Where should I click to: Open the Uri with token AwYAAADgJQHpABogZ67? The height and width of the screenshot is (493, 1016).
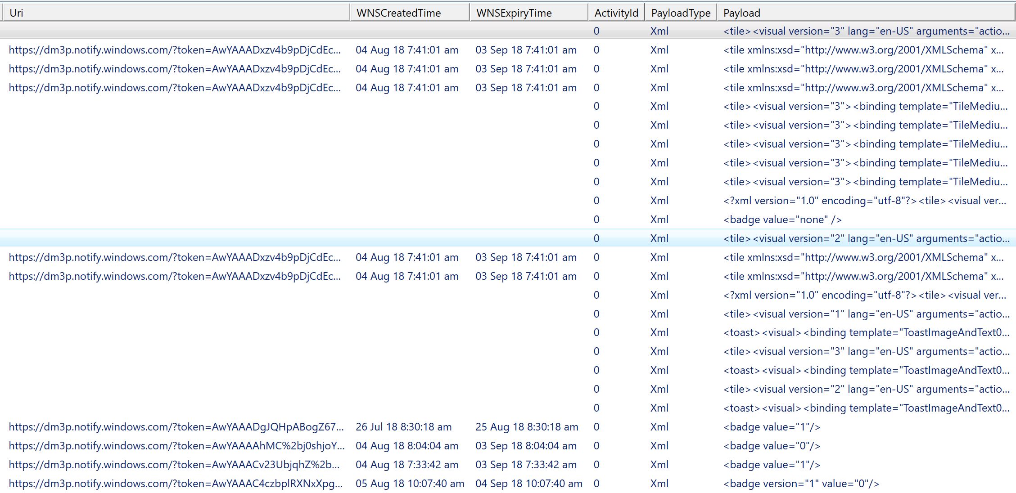176,427
